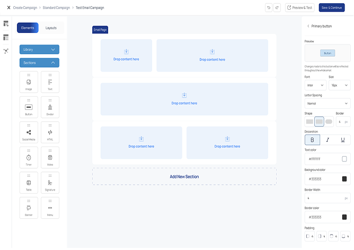The width and height of the screenshot is (354, 250).
Task: Open the Elements tab
Action: (x=28, y=28)
